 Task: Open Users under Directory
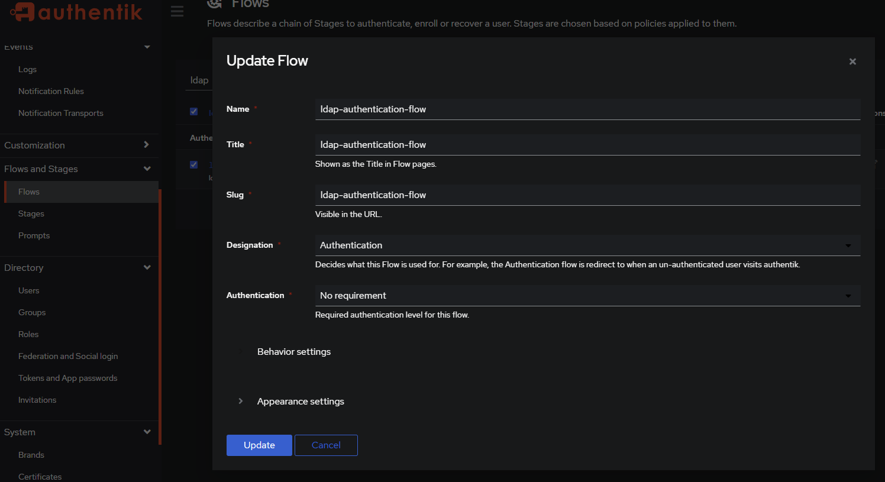click(x=29, y=291)
